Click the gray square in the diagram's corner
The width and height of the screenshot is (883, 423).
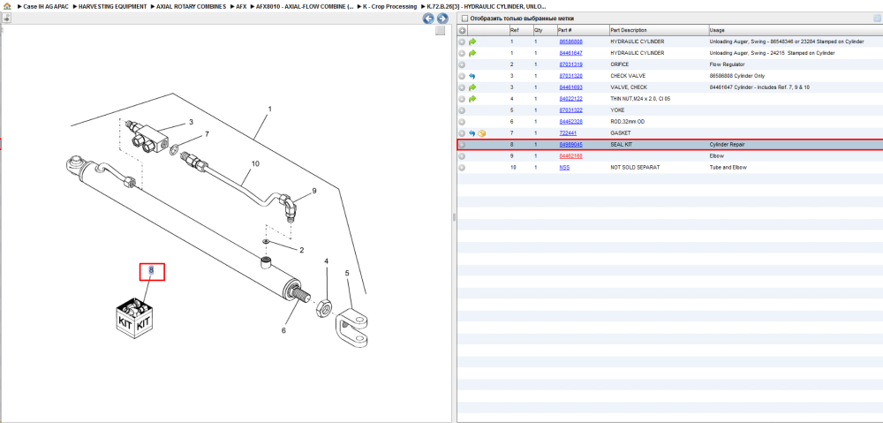[x=441, y=31]
